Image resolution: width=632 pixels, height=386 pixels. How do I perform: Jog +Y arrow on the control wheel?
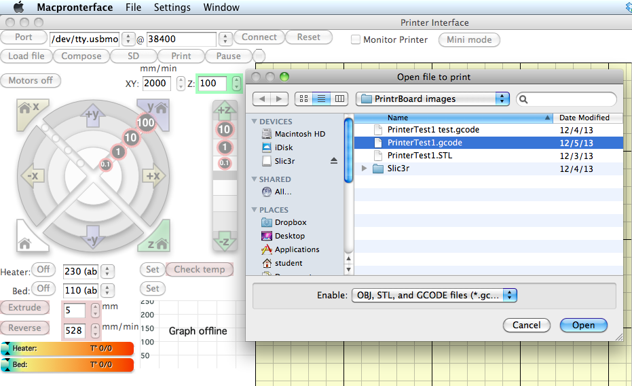93,115
